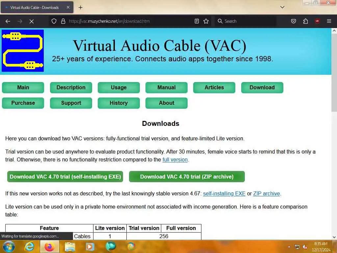Click the 'Lite version' table header
The image size is (337, 253).
[x=110, y=228]
